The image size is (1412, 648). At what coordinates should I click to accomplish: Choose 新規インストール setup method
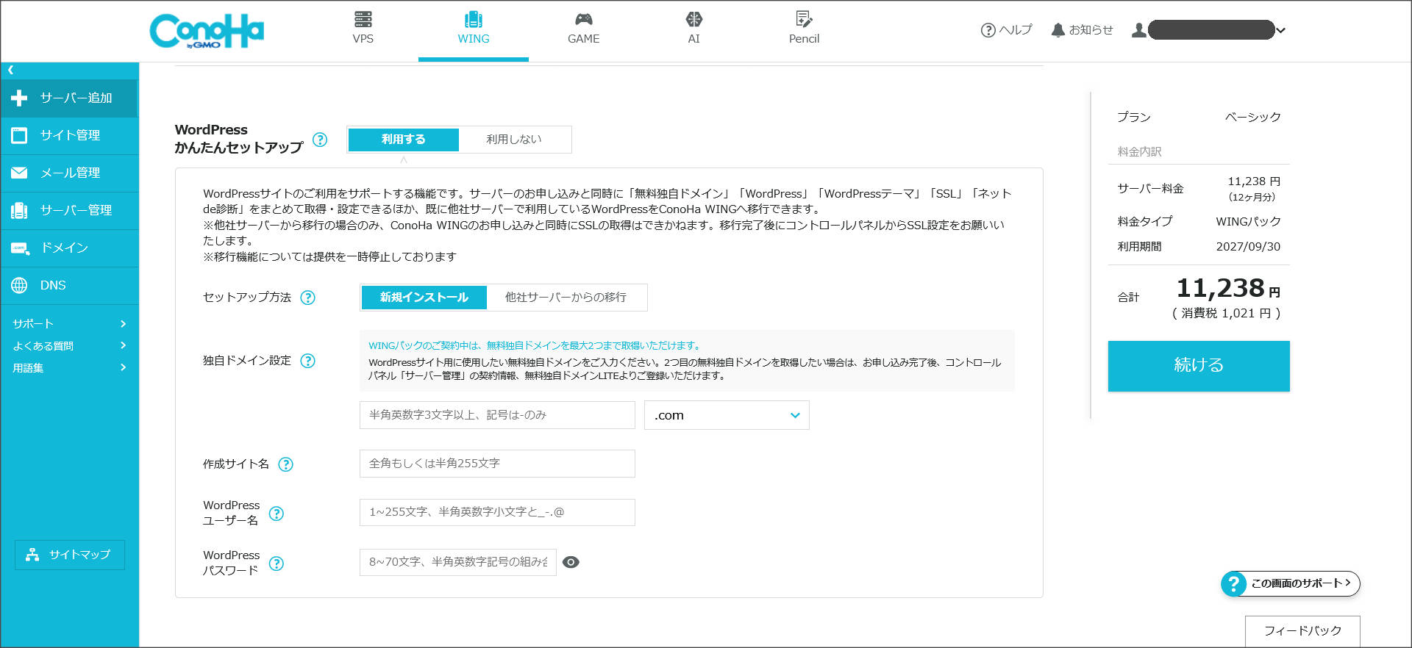(424, 298)
